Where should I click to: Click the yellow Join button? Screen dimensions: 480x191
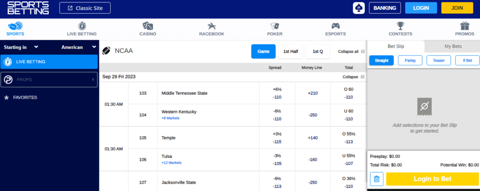[457, 8]
